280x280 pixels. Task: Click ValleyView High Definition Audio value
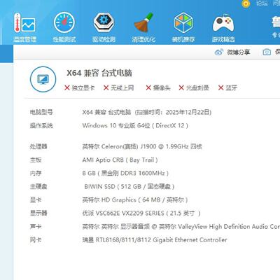click(181, 226)
